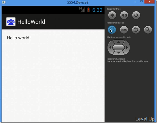The image size is (157, 123).
Task: Close the emulator window
Action: click(149, 2)
